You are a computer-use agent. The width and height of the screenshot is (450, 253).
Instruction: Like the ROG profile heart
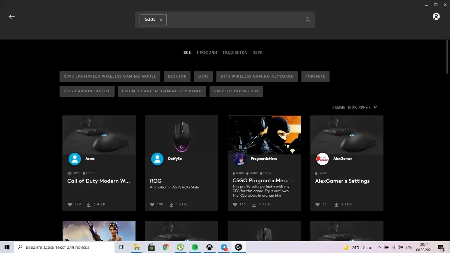pyautogui.click(x=152, y=204)
